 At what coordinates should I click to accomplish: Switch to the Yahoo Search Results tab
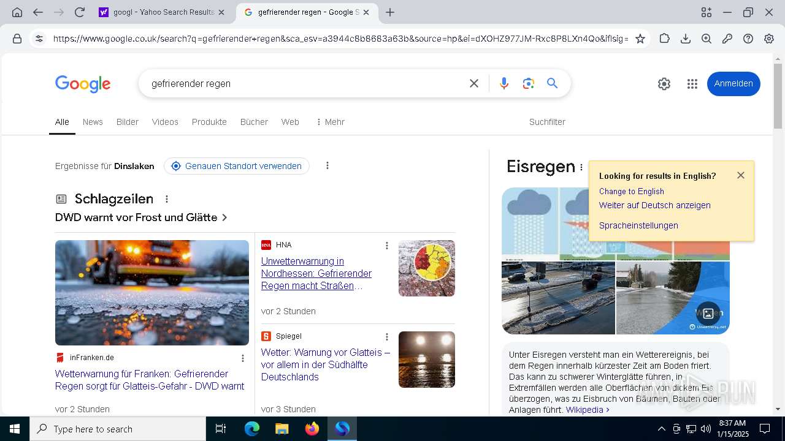pos(163,12)
